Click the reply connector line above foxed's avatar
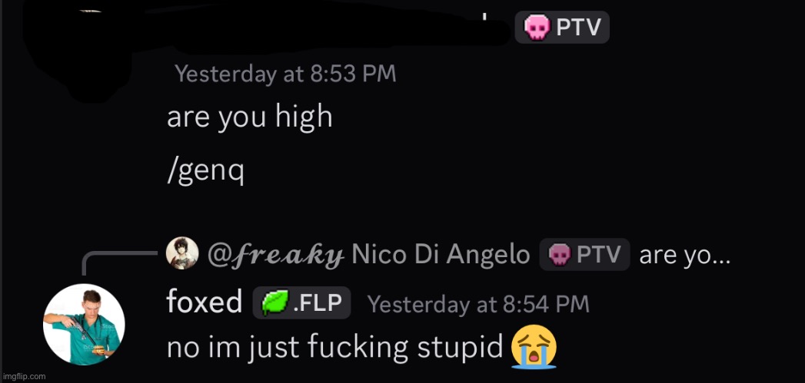 [x=120, y=263]
